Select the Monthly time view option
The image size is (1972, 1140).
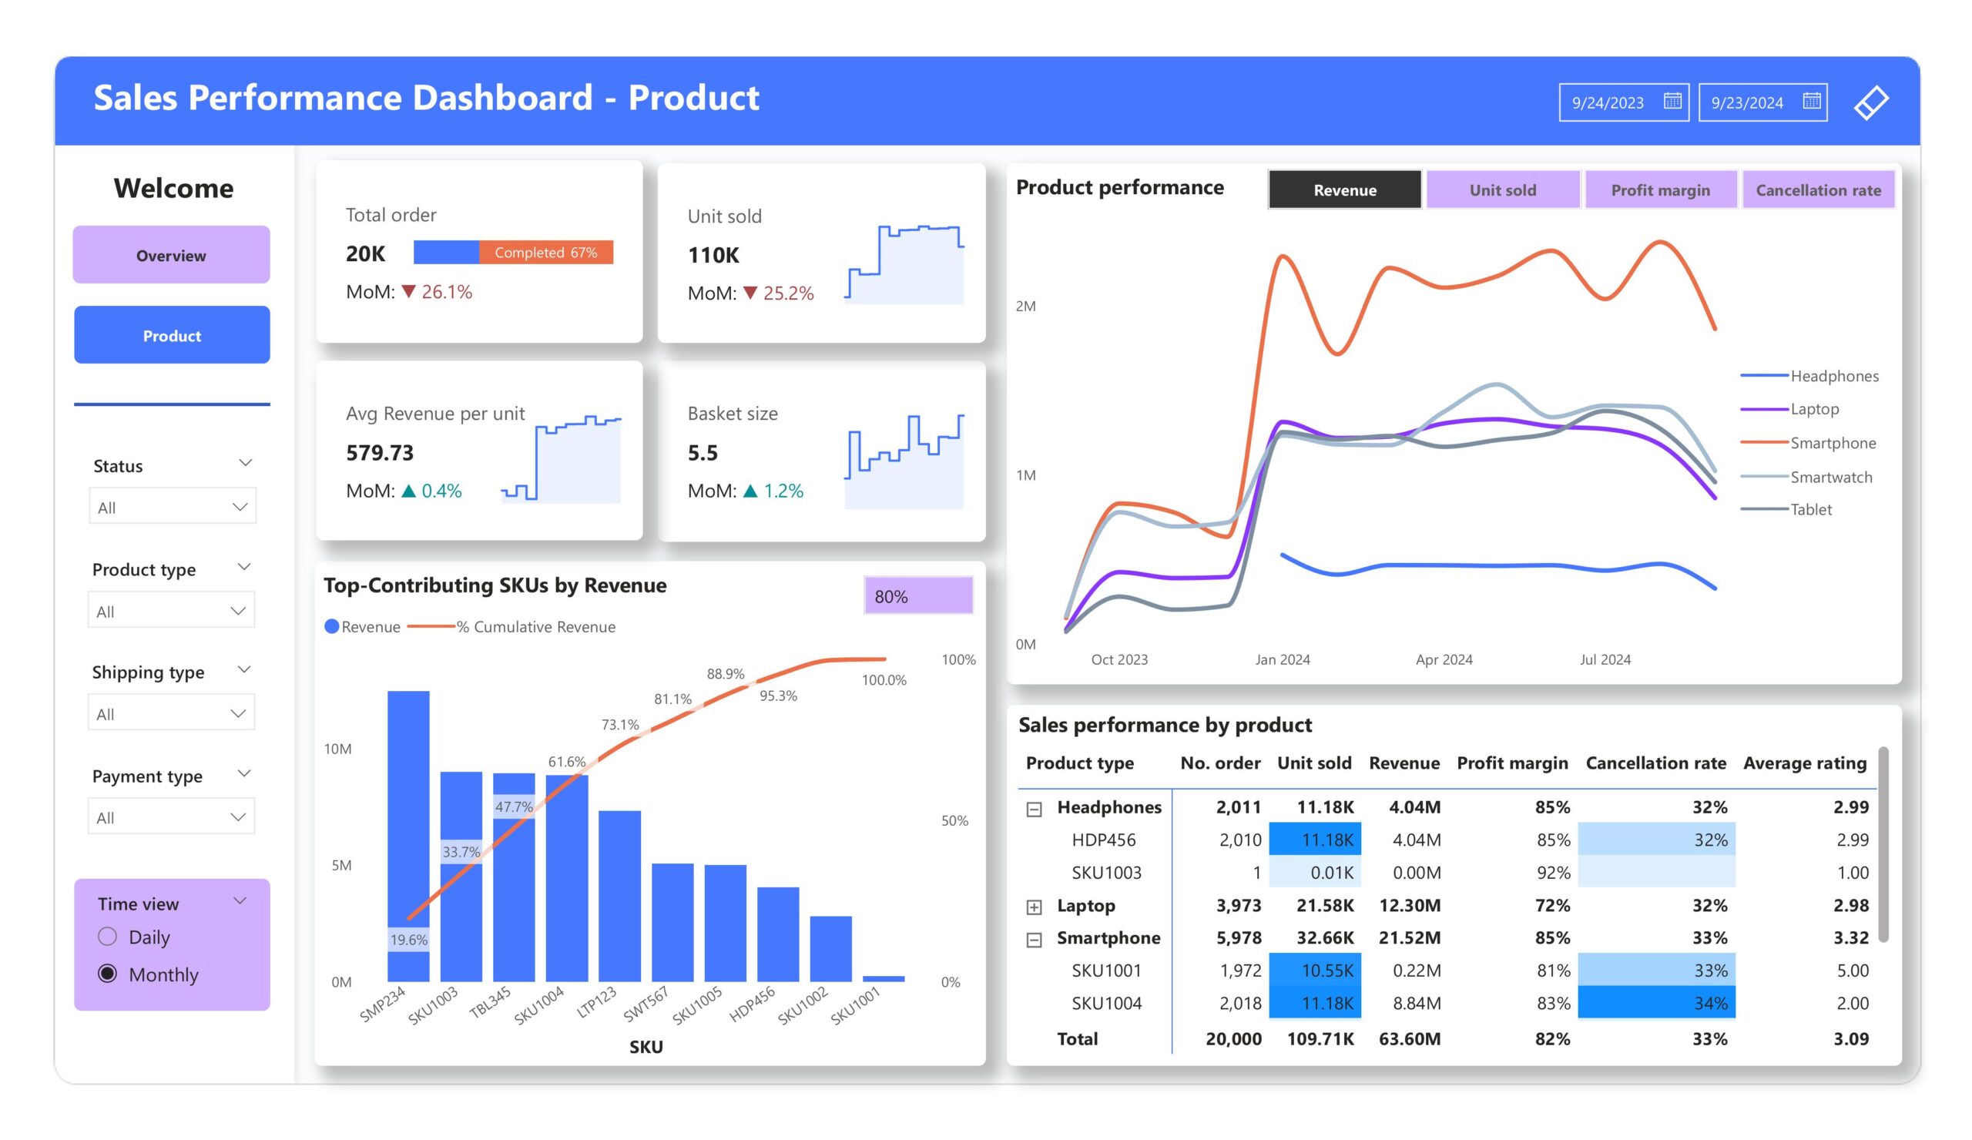tap(108, 973)
